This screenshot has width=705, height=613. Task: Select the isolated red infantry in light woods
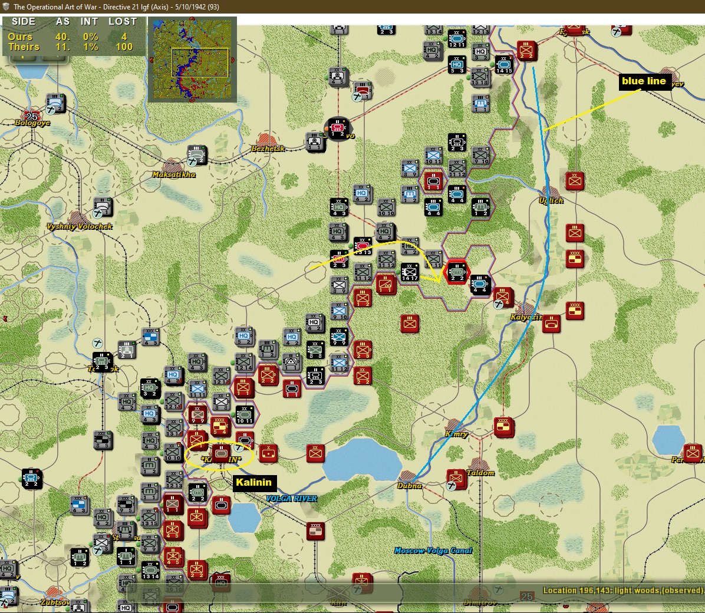[410, 324]
